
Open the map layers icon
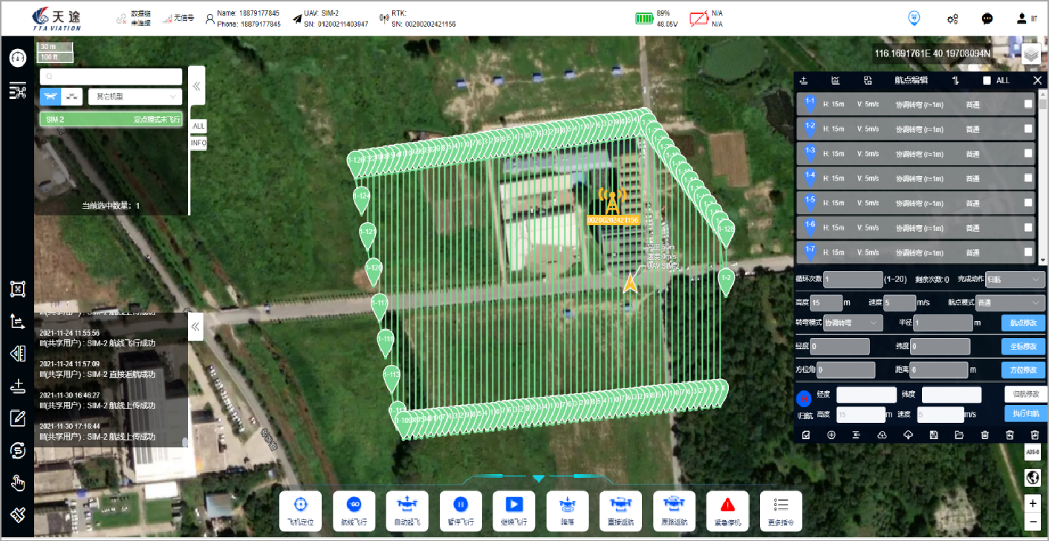pos(1031,54)
